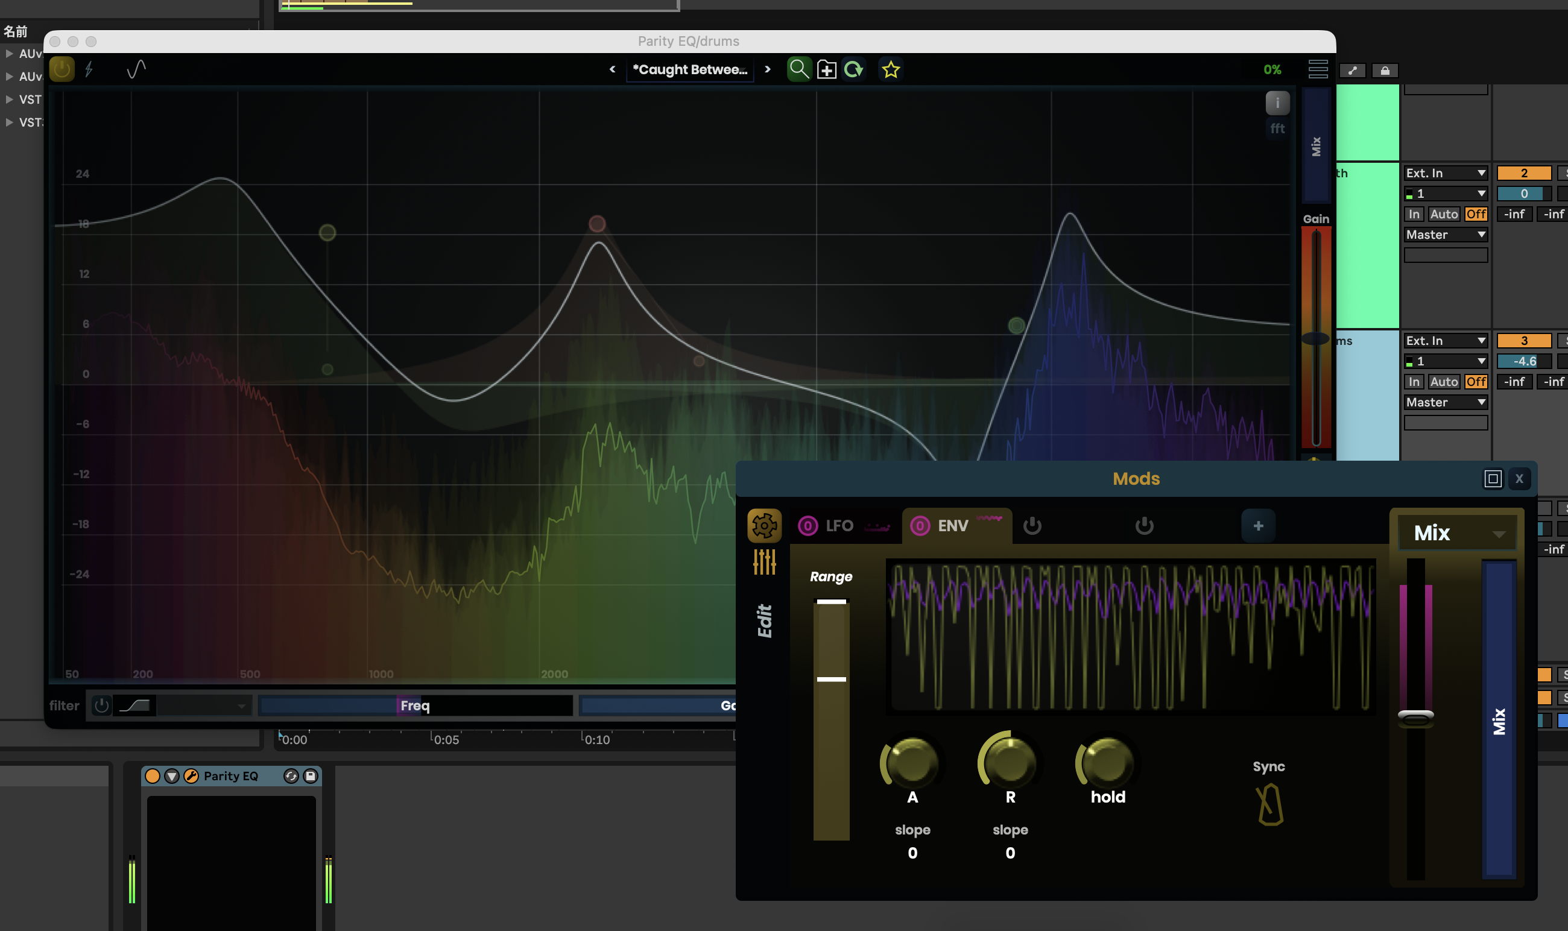1568x931 pixels.
Task: Click the preset reload icon in Parity EQ
Action: (x=853, y=69)
